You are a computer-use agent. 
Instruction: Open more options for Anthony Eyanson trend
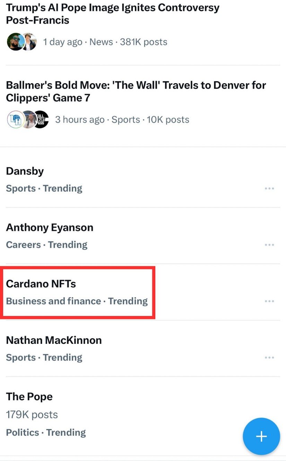[x=269, y=245]
